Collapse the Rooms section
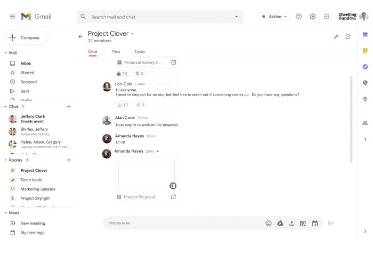The image size is (373, 254). [x=5, y=160]
